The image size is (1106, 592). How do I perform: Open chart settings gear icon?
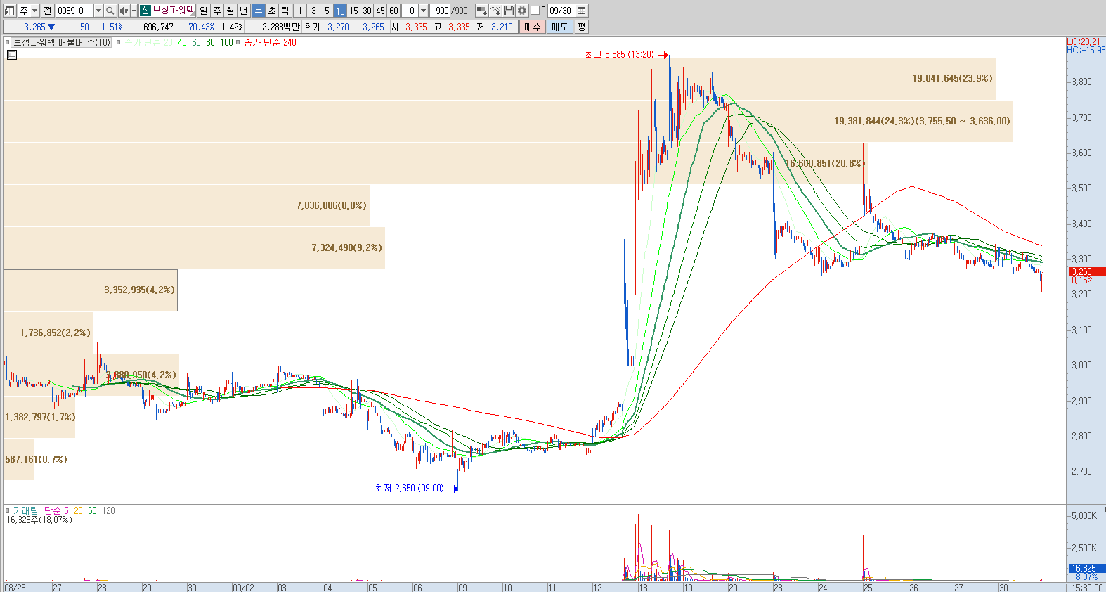[522, 11]
